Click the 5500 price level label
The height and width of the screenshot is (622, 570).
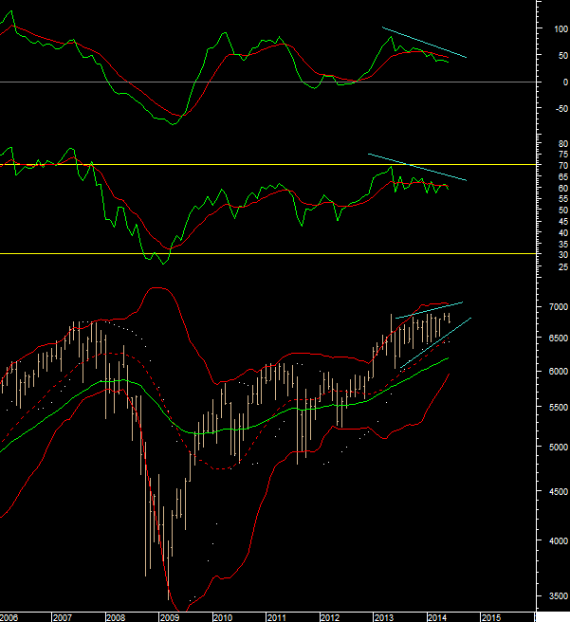click(559, 408)
